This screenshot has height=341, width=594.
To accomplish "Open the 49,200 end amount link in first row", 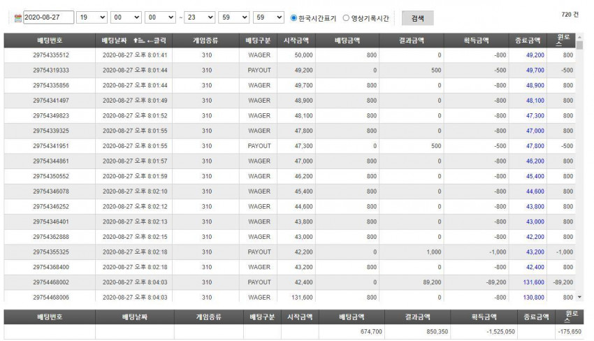I will (x=535, y=55).
